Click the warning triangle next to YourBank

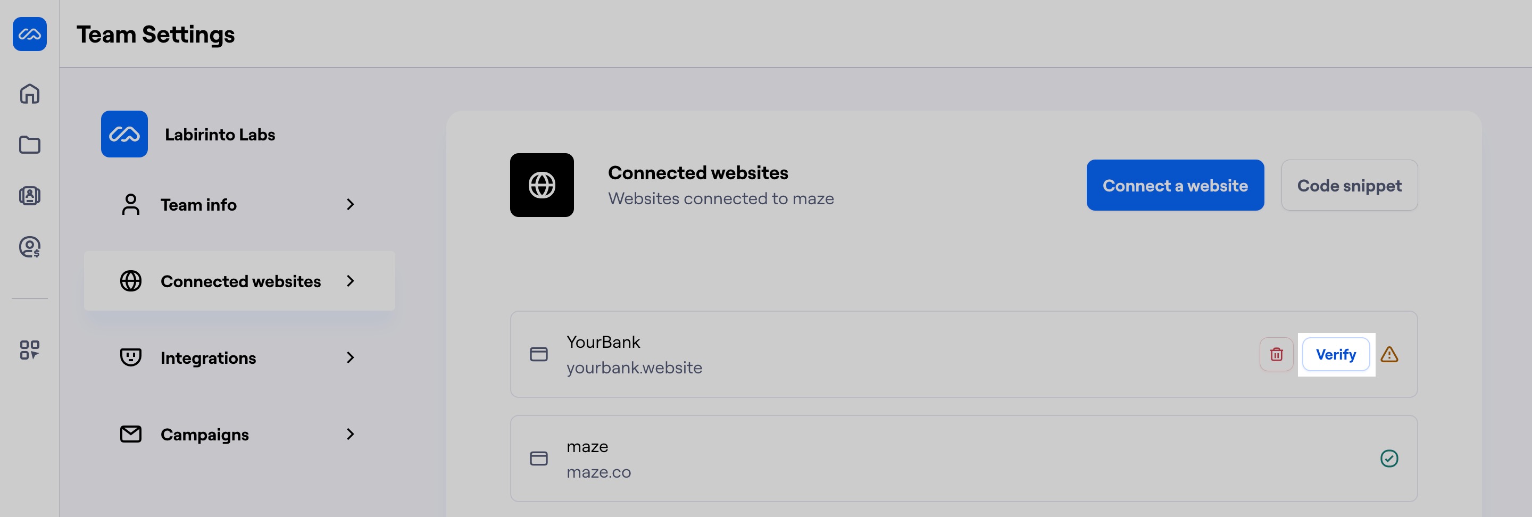(1390, 354)
